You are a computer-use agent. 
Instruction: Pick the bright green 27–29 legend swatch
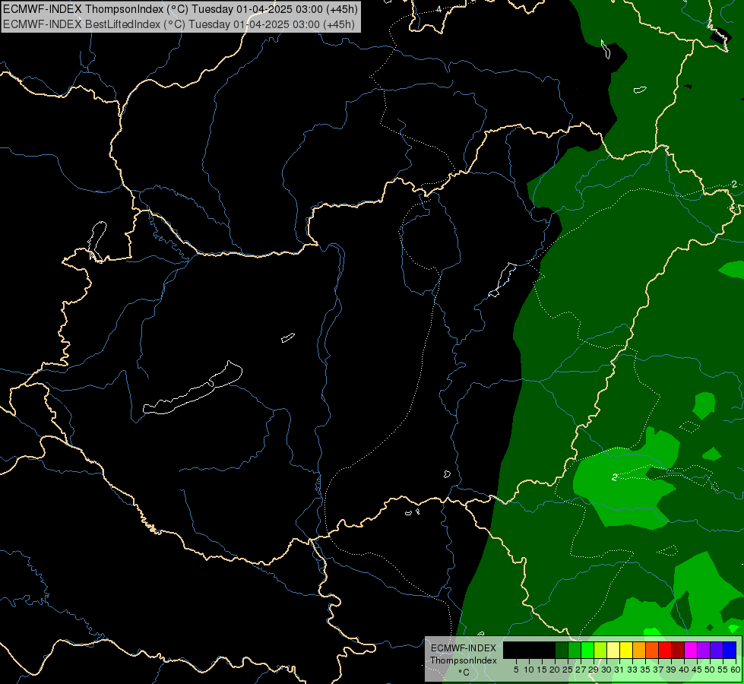(587, 650)
